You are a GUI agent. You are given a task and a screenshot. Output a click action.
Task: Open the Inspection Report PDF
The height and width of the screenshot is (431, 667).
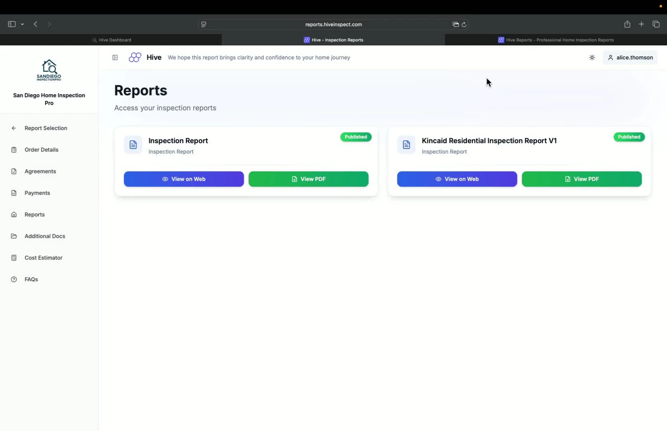(308, 179)
